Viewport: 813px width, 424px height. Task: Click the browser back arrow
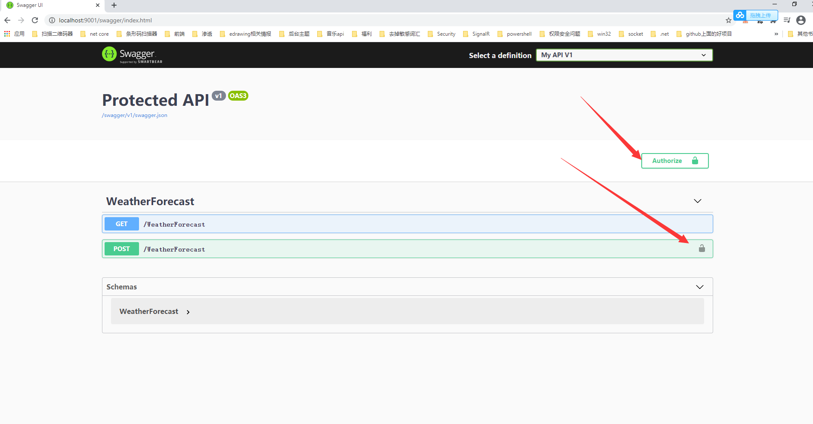click(7, 20)
